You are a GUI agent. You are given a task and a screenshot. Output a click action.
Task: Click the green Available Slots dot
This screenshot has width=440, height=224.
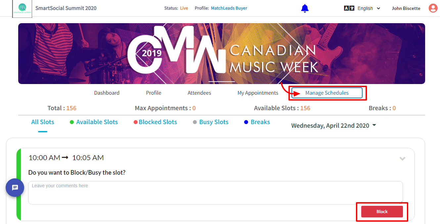click(x=72, y=122)
